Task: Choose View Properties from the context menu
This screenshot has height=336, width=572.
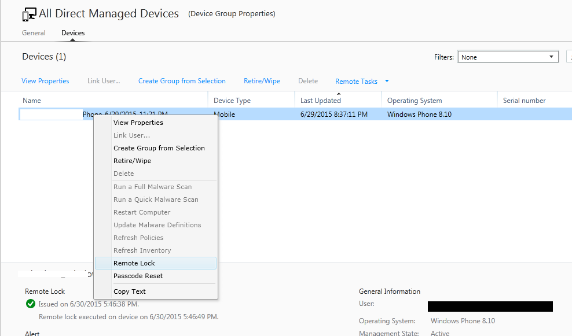Action: (x=138, y=123)
